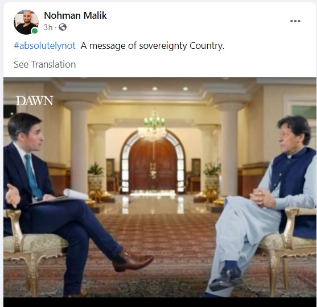The width and height of the screenshot is (317, 307).
Task: Open the three-dot post options menu
Action: [295, 21]
